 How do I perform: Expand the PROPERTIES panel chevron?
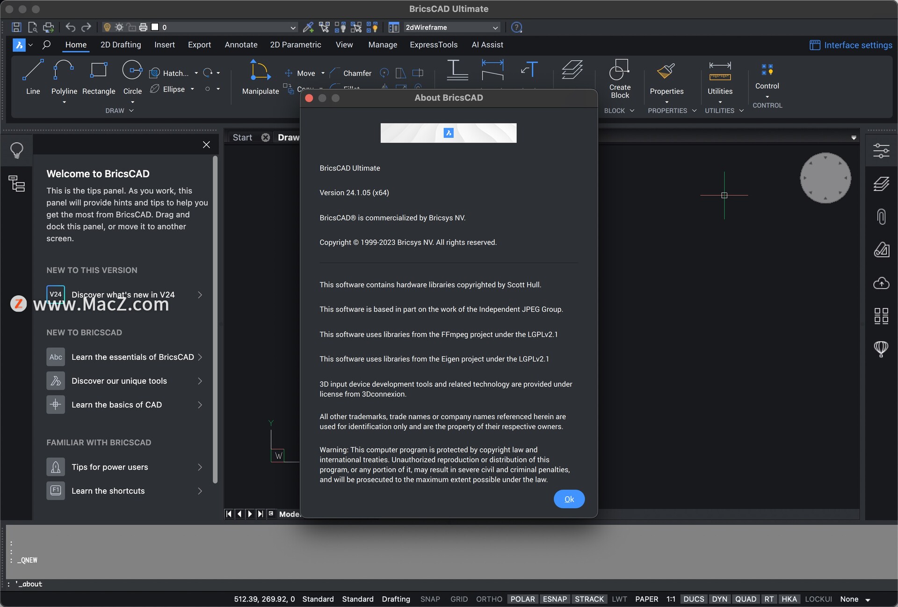tap(694, 111)
